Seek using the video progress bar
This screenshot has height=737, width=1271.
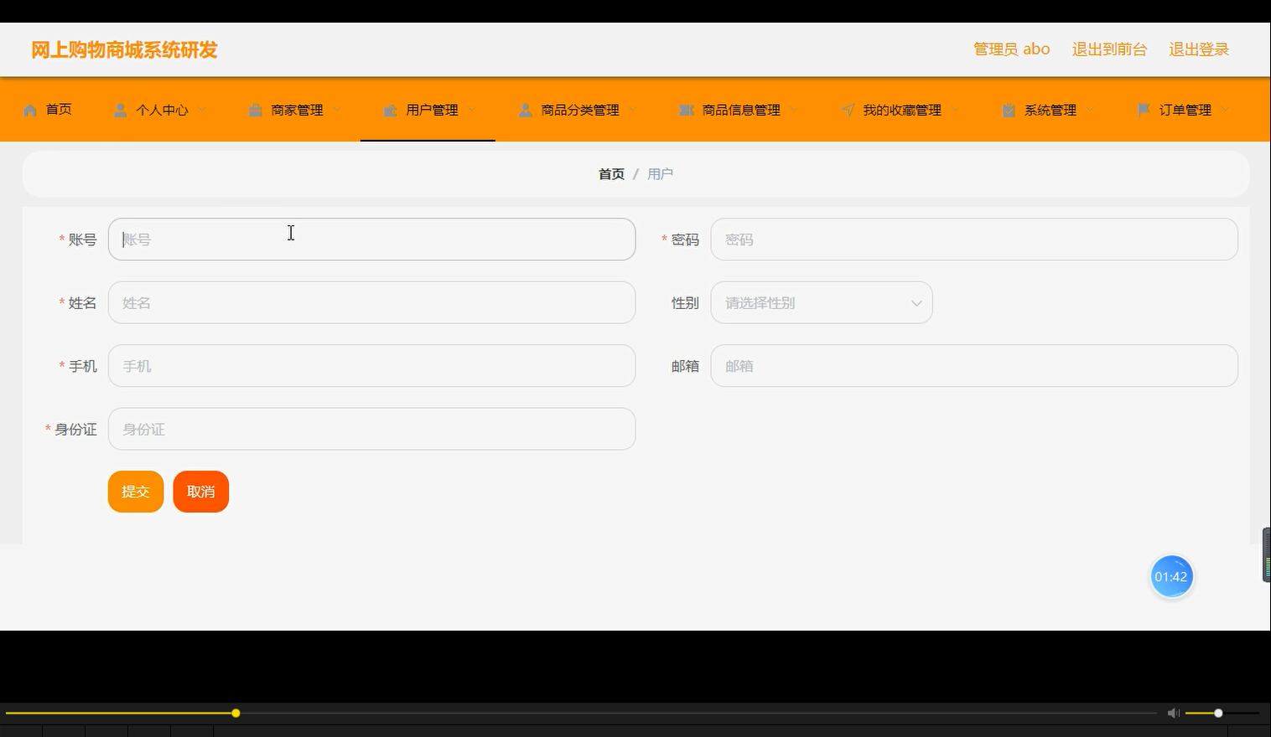tap(580, 713)
